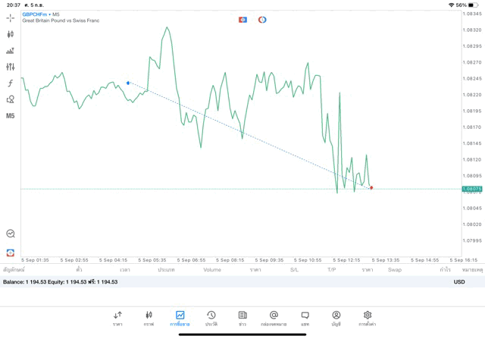The height and width of the screenshot is (339, 485).
Task: Click the 1.08075 current price label
Action: (472, 189)
